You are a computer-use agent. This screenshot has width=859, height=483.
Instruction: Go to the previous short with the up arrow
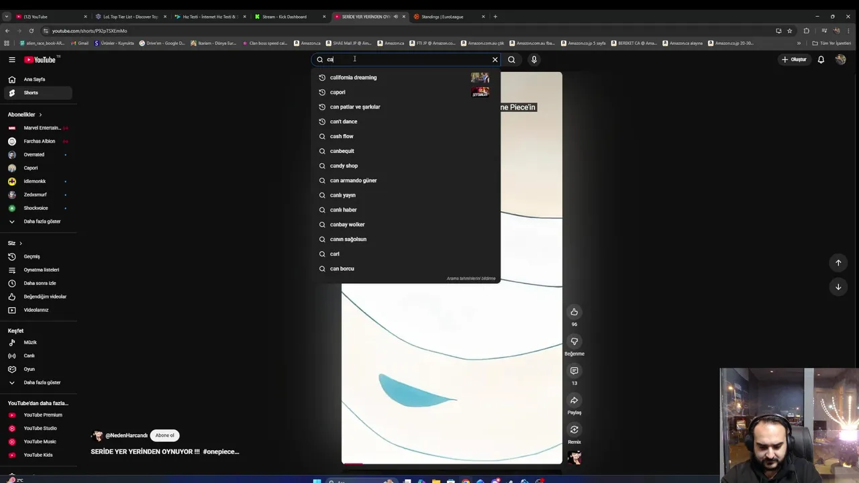(838, 263)
